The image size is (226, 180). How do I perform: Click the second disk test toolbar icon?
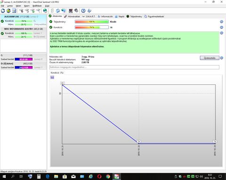tap(27, 11)
